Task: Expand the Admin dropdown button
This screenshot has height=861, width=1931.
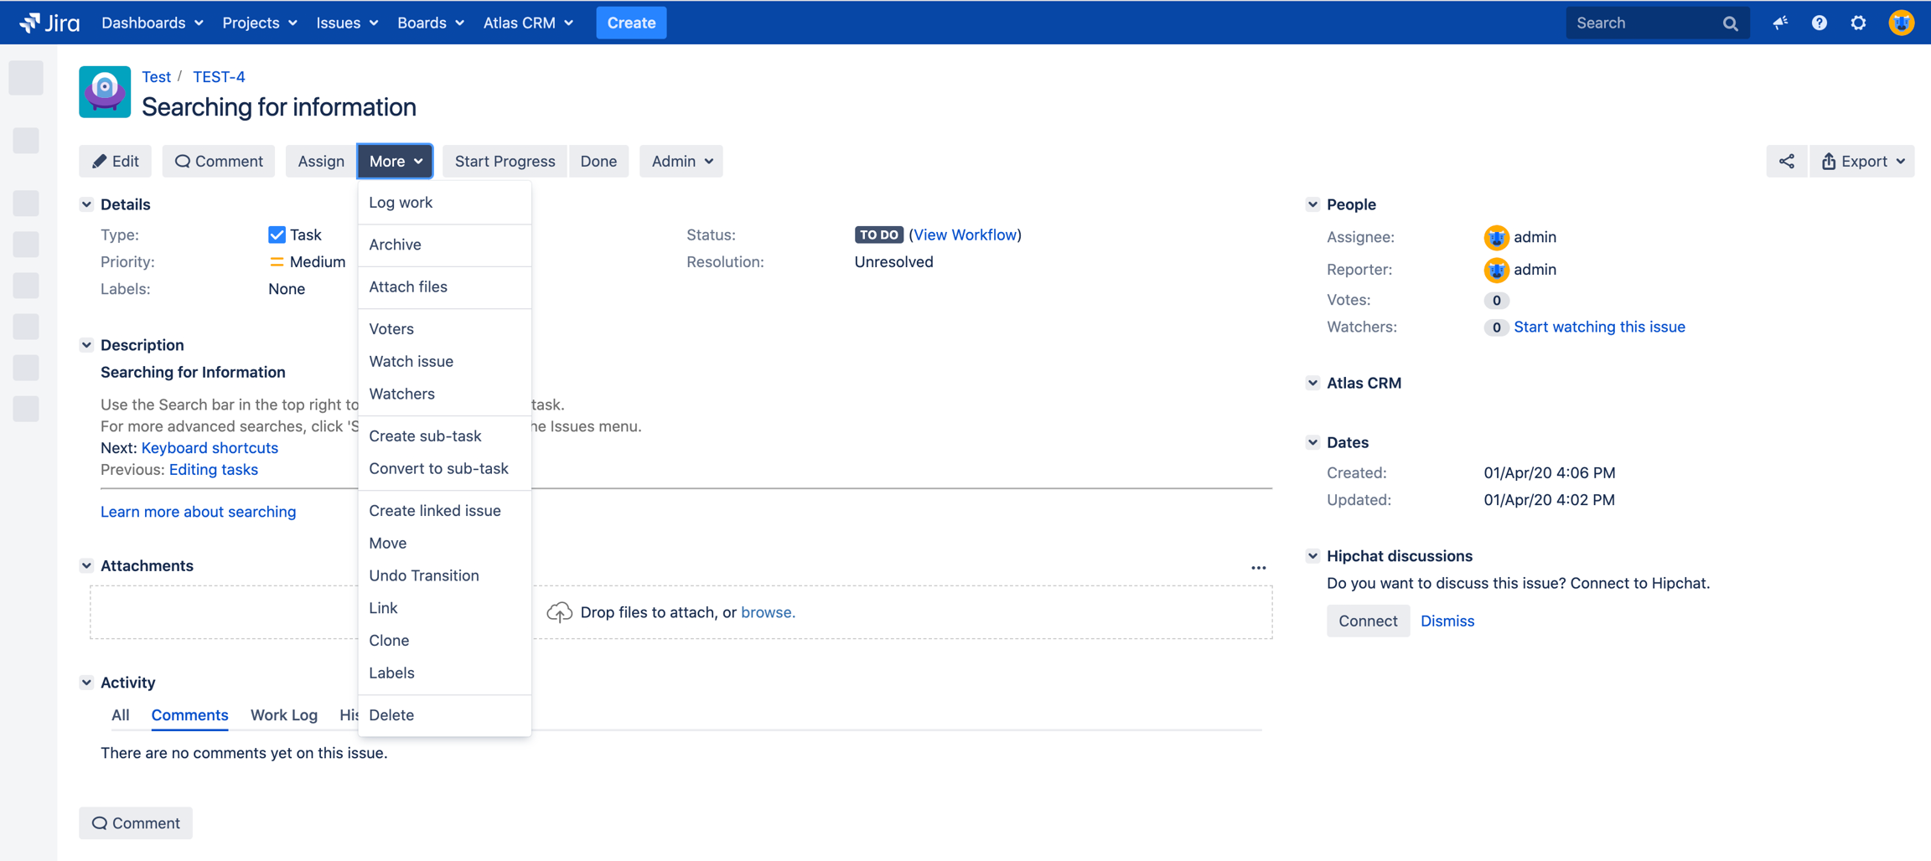Action: click(x=681, y=162)
